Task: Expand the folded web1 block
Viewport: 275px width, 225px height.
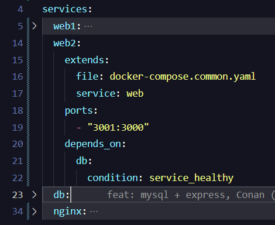Action: 35,26
